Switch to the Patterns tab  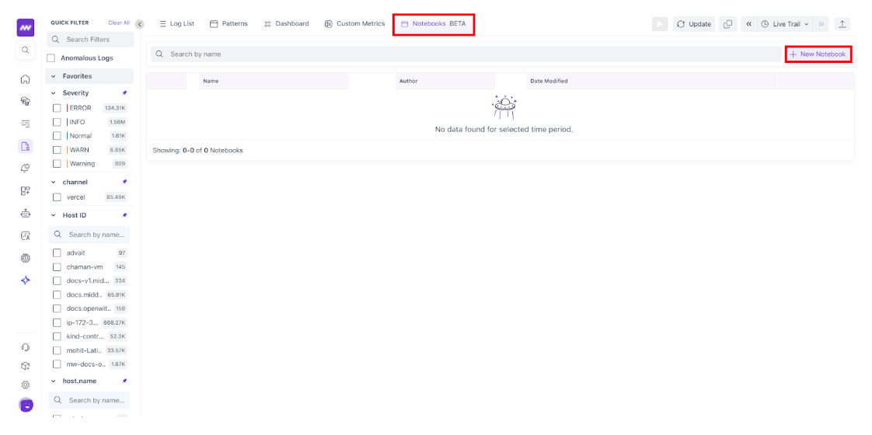[x=228, y=24]
